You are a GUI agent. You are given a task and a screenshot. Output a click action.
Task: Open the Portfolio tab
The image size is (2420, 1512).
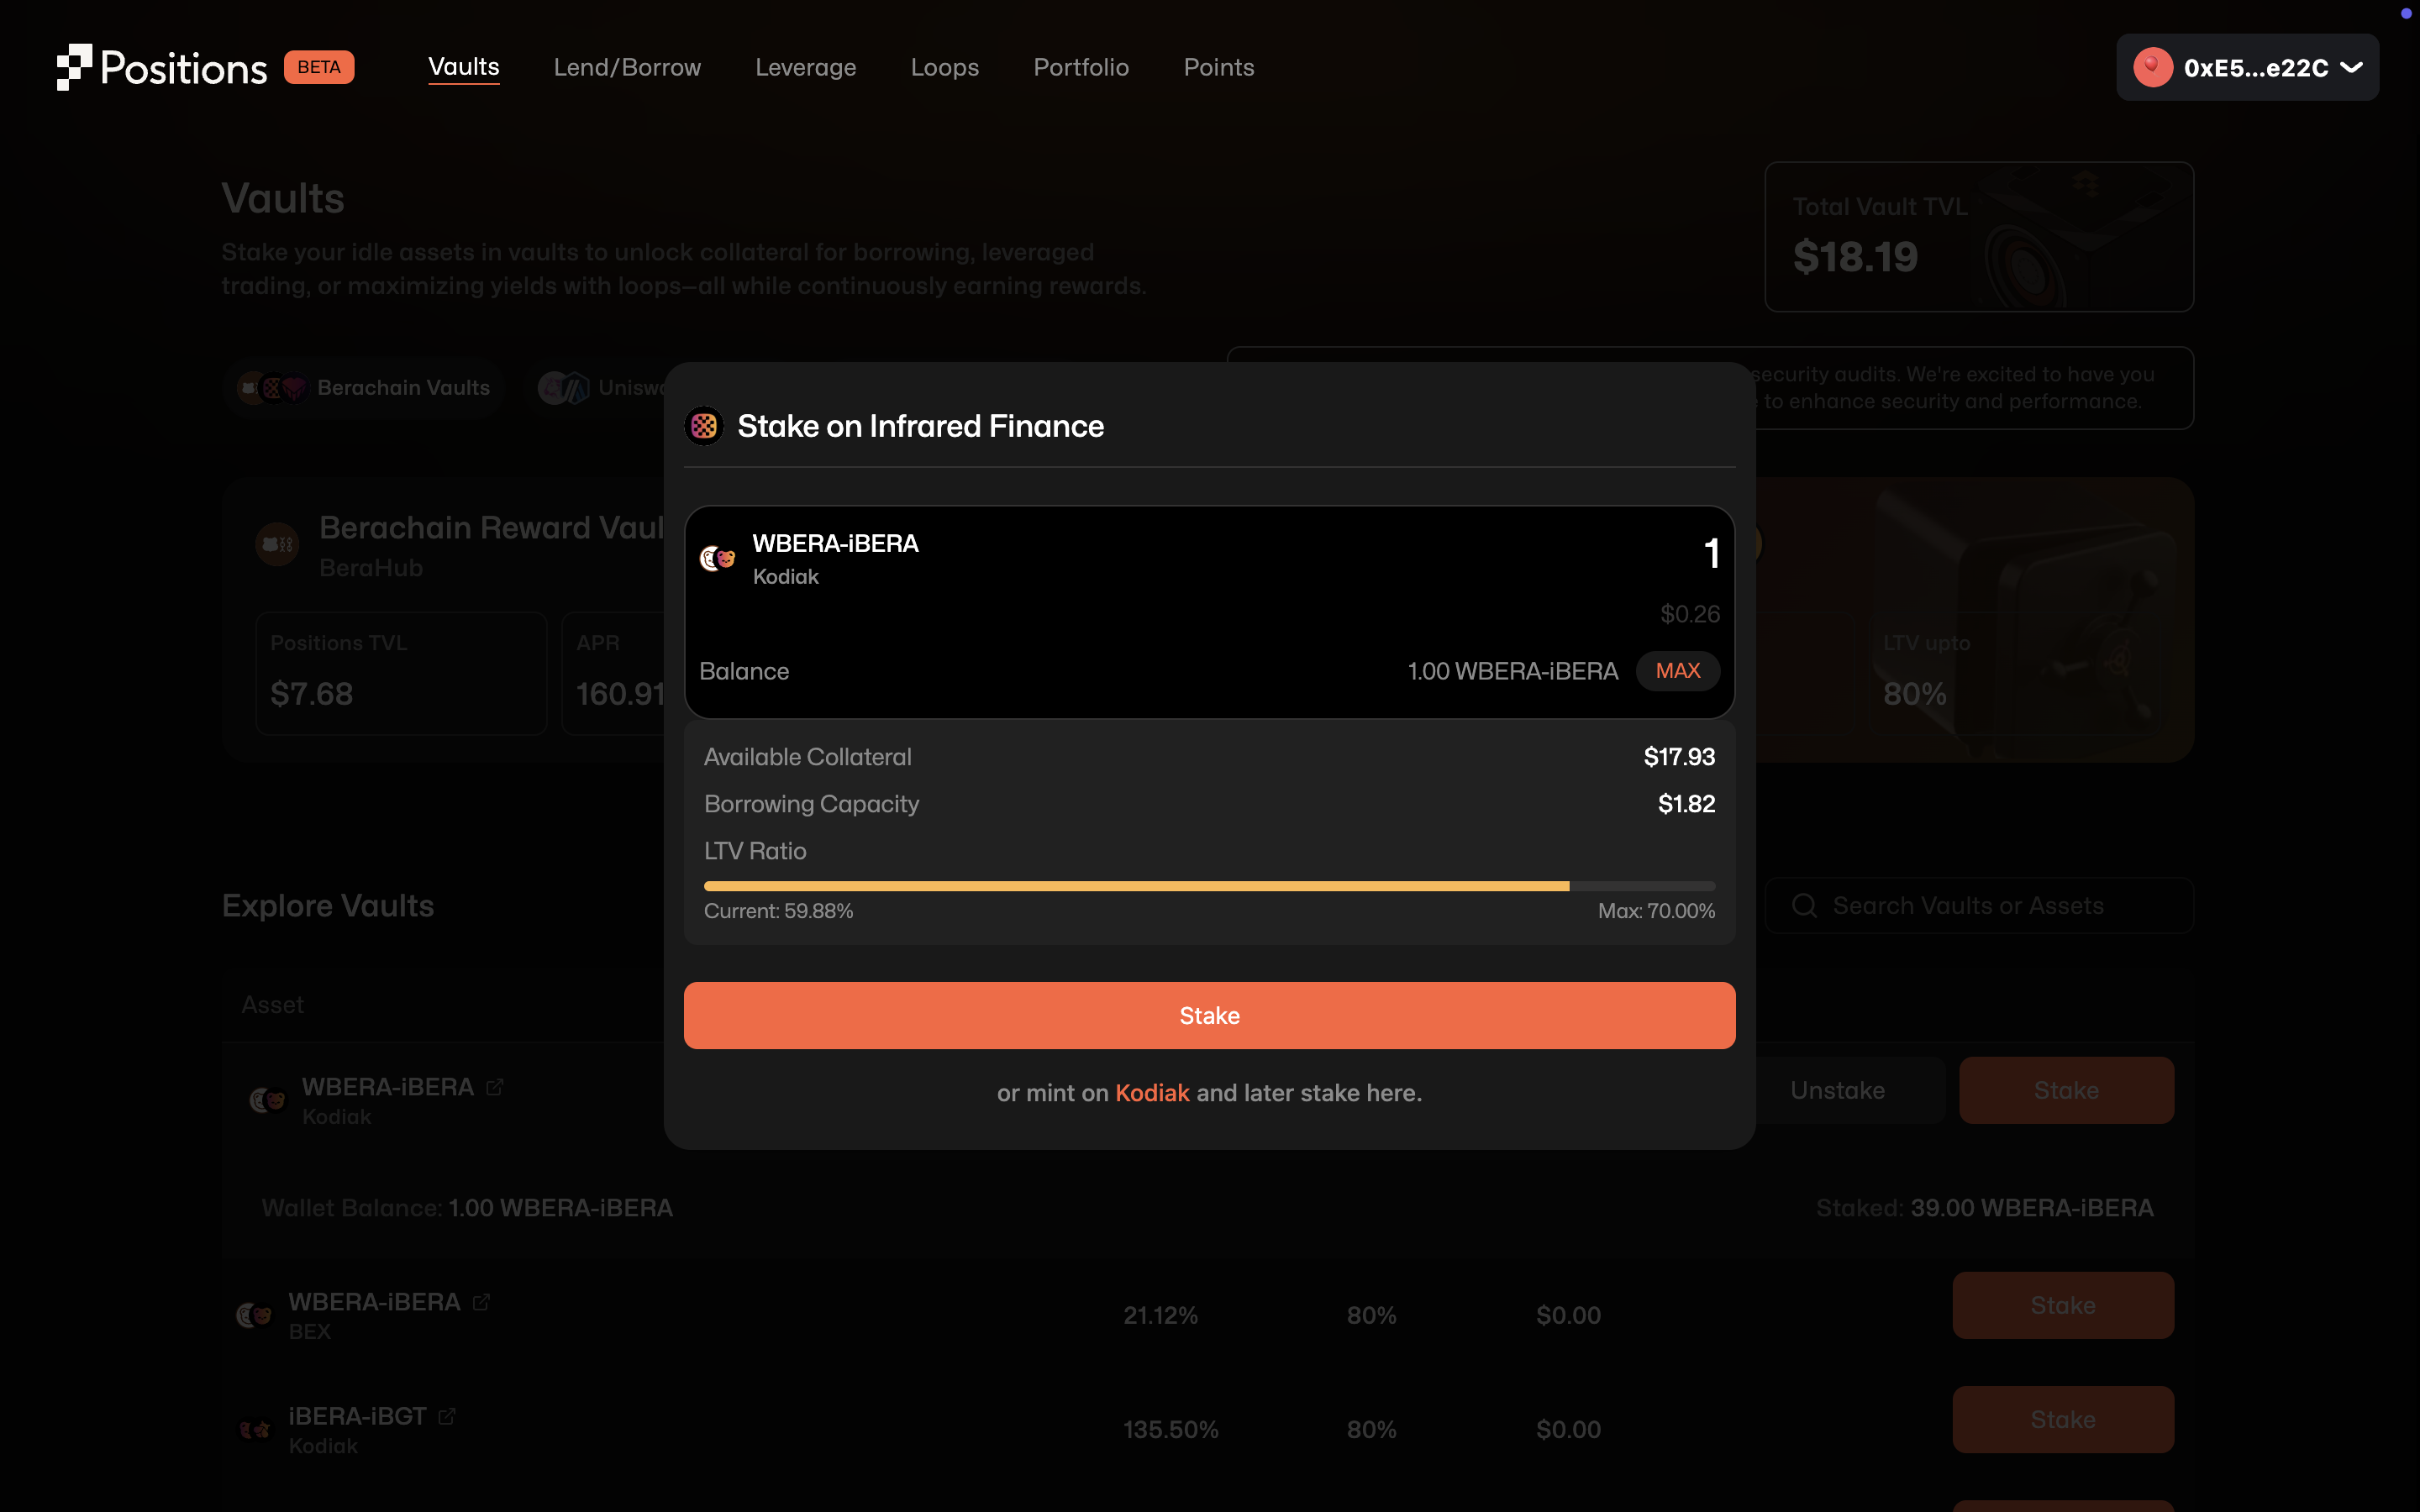click(1080, 67)
